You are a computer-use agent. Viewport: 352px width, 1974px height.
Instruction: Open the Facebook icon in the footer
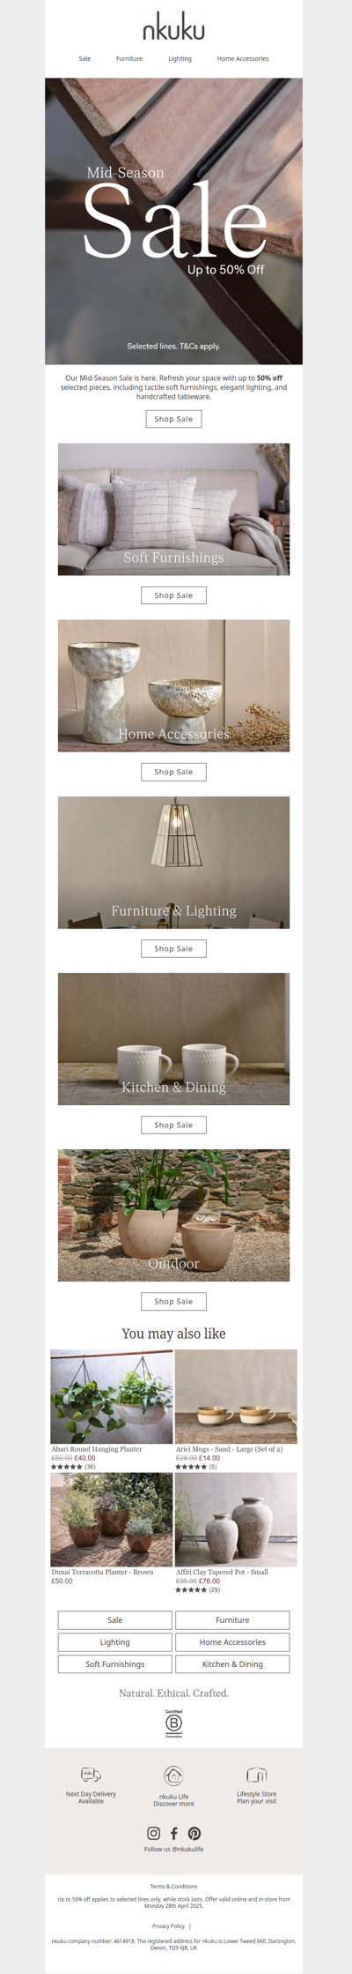(173, 1833)
